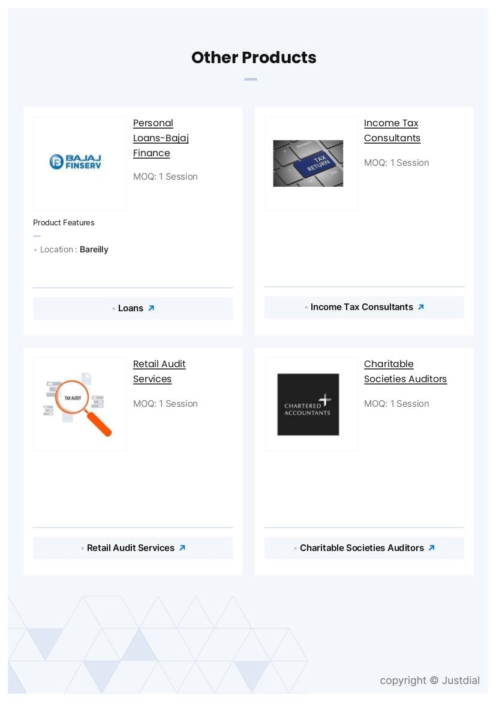Open the Charitable Societies Auditors title link
Viewport: 496px width, 703px height.
tap(405, 371)
